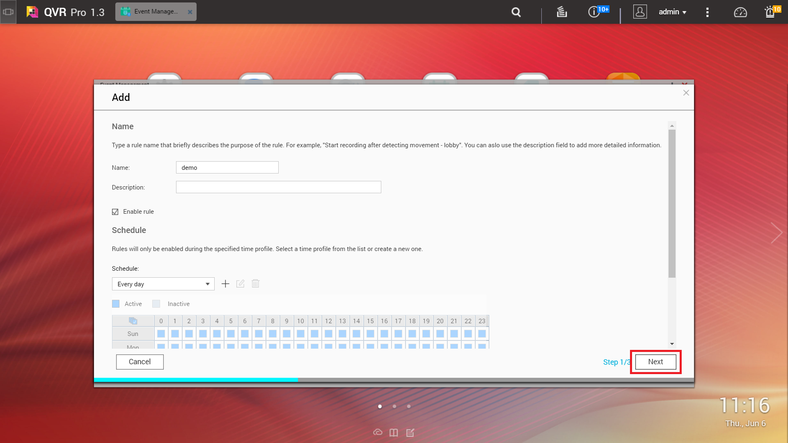This screenshot has width=788, height=443.
Task: Toggle Sunday hour 23 schedule cell
Action: tap(482, 333)
